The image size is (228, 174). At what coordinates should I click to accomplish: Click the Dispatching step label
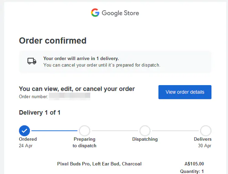pyautogui.click(x=145, y=139)
